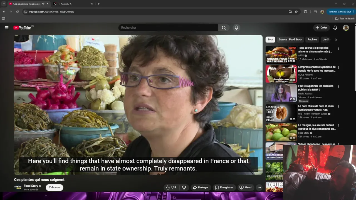
Task: Open the 'subsides publics à la RTBF' thumbnail
Action: coord(281,93)
